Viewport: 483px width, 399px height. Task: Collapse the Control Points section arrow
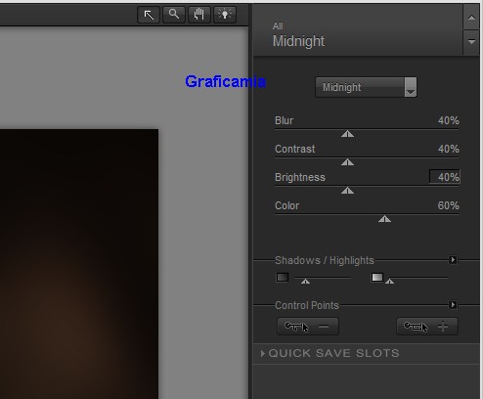click(453, 305)
